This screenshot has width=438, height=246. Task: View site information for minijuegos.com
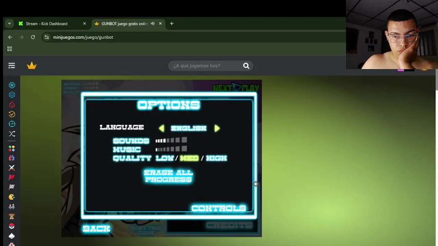pos(47,37)
